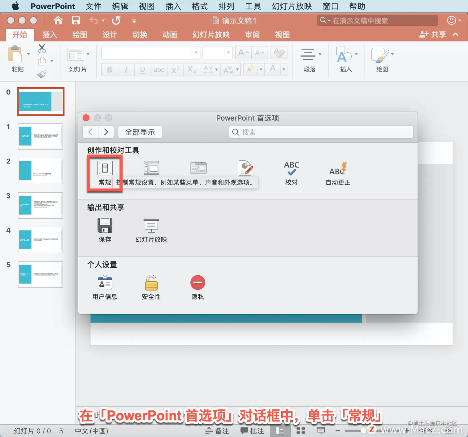Click the Undo arrow icon
468x437 pixels.
coord(93,21)
